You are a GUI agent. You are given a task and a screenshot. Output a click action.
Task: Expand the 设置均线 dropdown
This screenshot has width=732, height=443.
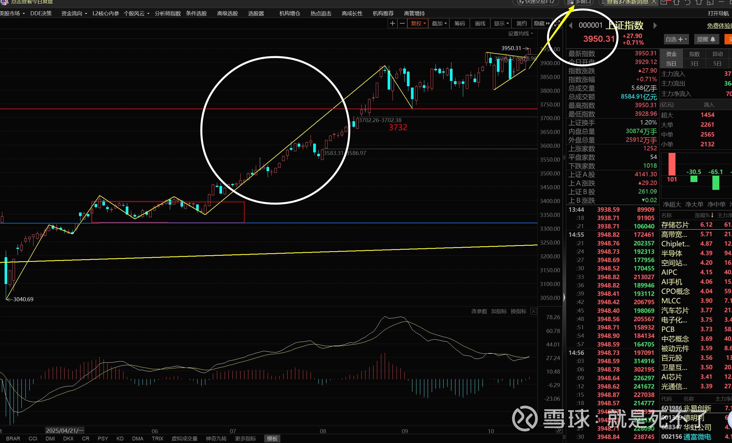click(520, 33)
